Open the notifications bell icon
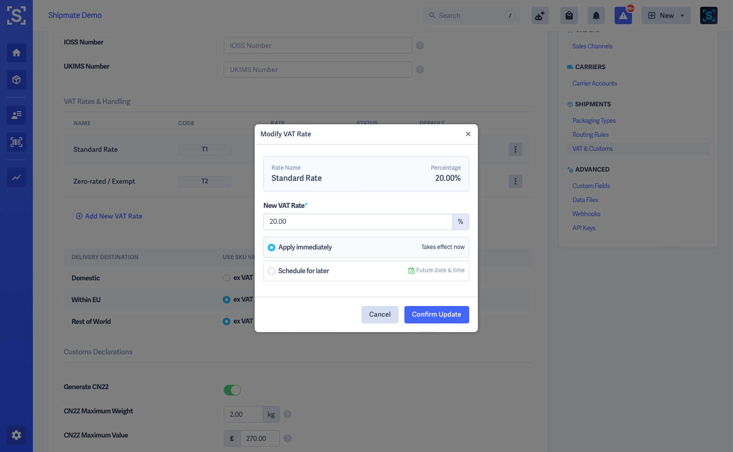This screenshot has height=452, width=733. (596, 15)
